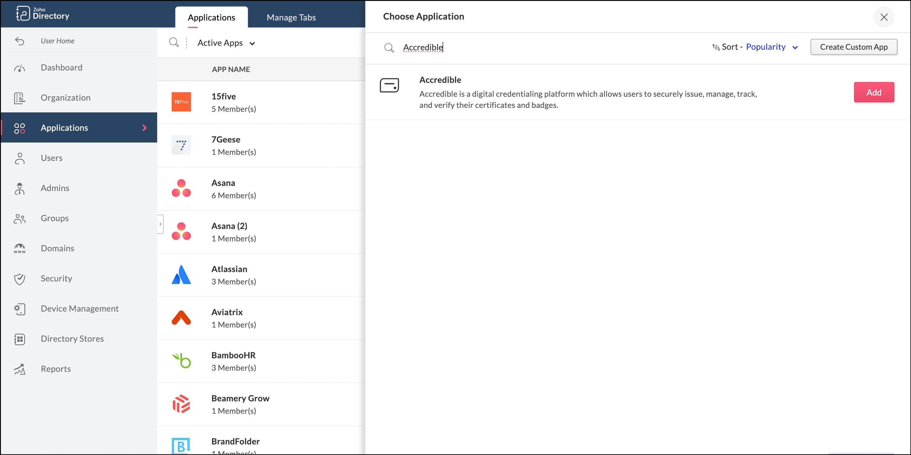Screen dimensions: 911x455
Task: Click the Device Management icon
Action: 19,309
